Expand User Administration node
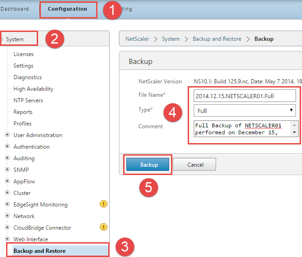 7,135
